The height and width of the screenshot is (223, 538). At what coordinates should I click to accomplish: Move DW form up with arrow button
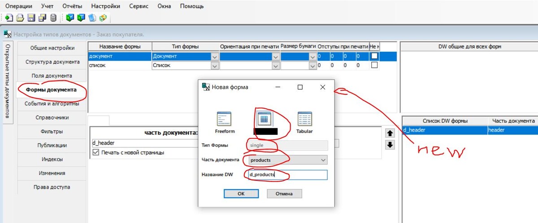click(x=390, y=133)
